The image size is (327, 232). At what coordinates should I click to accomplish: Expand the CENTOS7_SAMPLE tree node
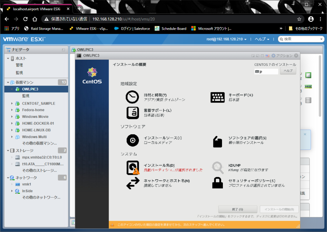point(12,104)
